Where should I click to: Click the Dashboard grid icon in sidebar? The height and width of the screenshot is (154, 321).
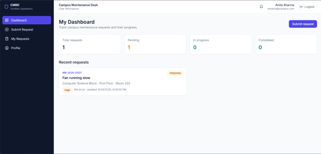[7, 20]
